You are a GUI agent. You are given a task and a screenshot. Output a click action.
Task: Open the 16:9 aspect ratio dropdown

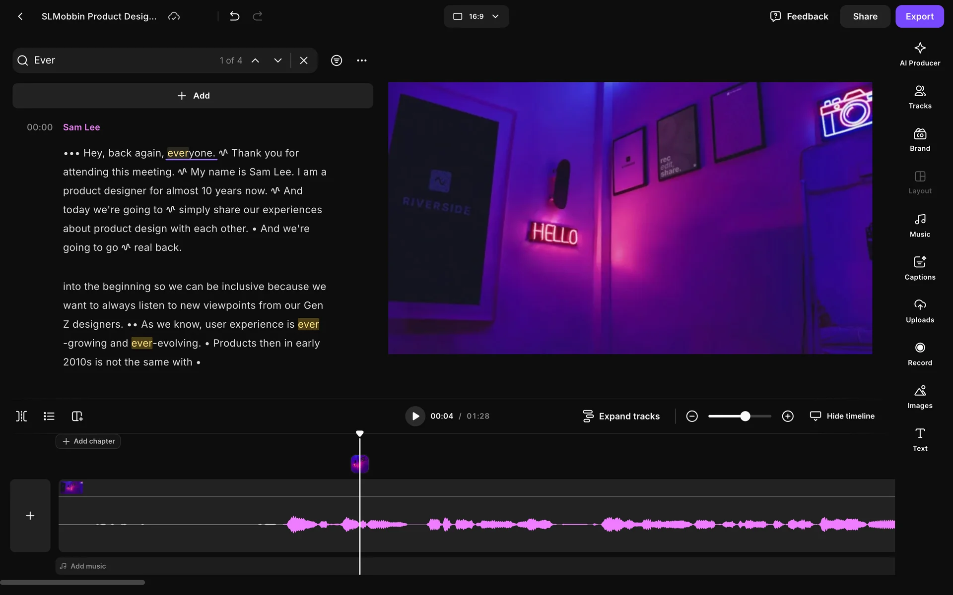coord(476,16)
